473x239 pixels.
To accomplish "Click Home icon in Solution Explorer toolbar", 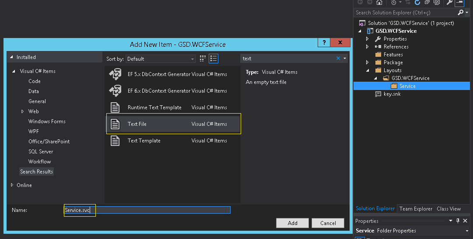I will [379, 3].
